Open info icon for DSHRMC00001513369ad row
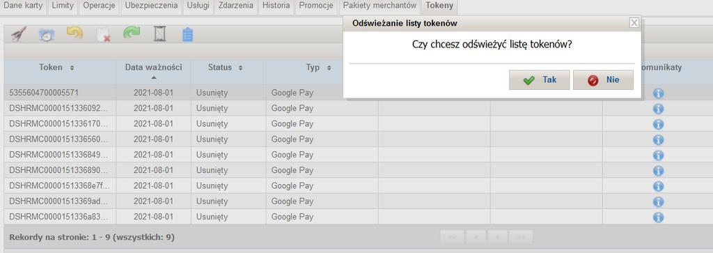 coord(658,201)
